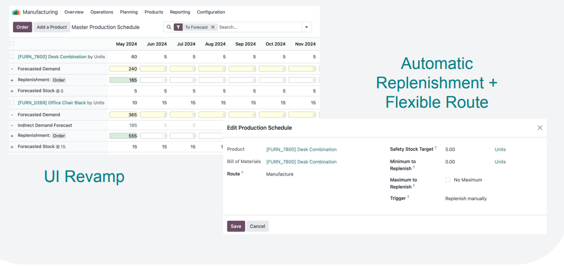Image resolution: width=564 pixels, height=266 pixels.
Task: Click Cancel in the Edit Production Schedule dialog
Action: pos(258,226)
